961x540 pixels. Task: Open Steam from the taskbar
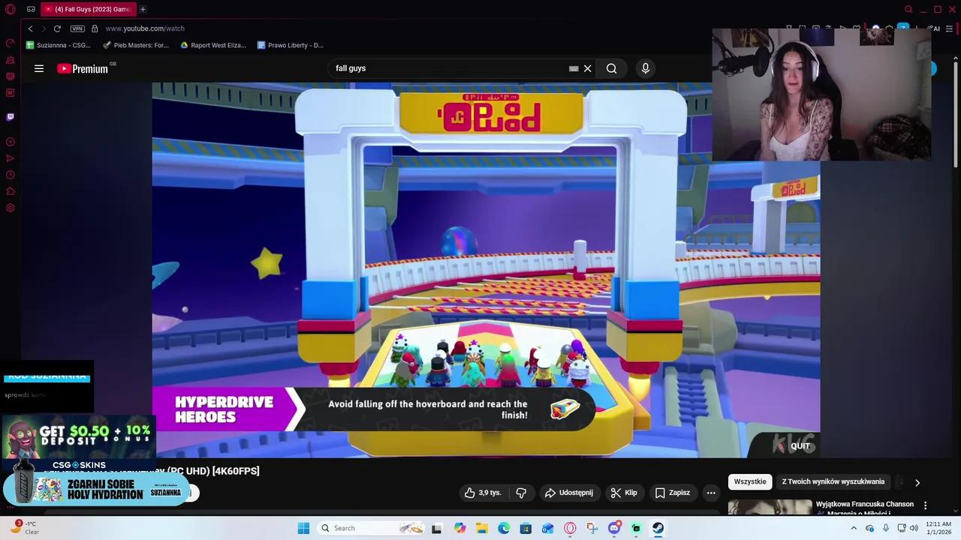[658, 528]
